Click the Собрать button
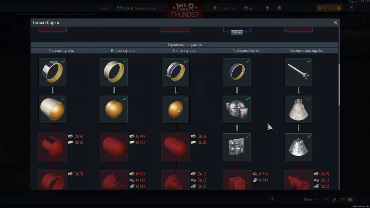 coord(237,32)
